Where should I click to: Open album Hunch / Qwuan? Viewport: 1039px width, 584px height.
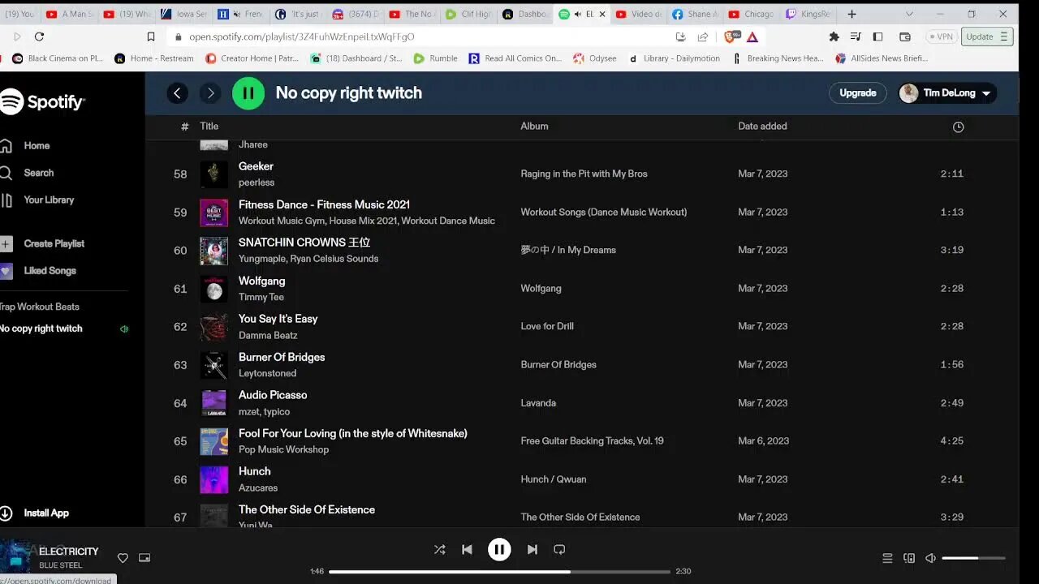click(x=554, y=479)
